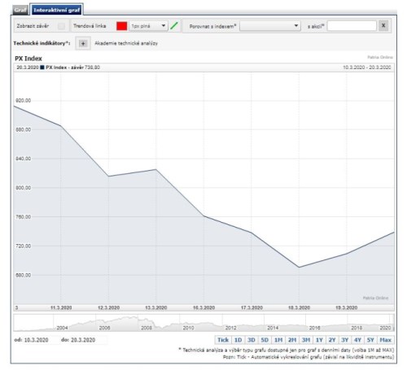Click the do date field 20.3.2020
The height and width of the screenshot is (370, 407).
pyautogui.click(x=83, y=340)
